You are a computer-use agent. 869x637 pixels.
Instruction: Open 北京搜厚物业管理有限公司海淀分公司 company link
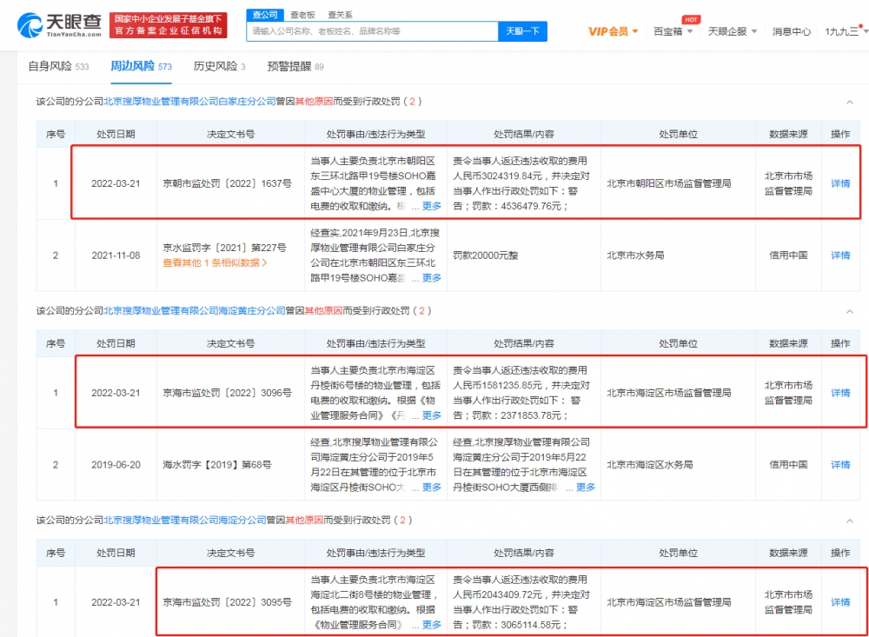185,521
